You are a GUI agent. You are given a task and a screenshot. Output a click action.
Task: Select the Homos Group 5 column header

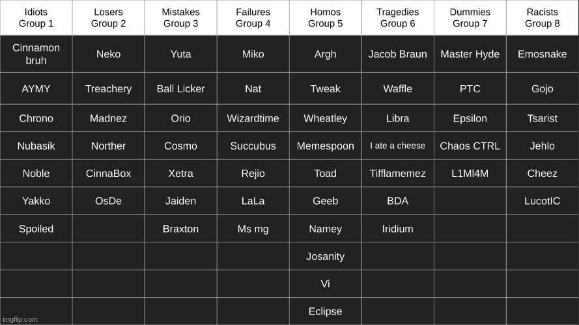pyautogui.click(x=325, y=18)
